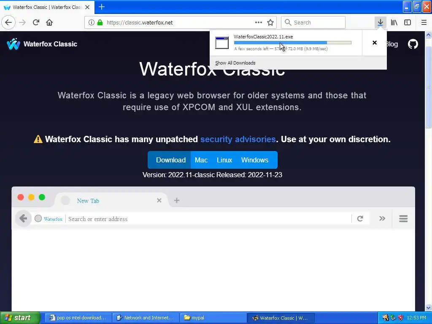Cancel the WaterfoxClassic2022.11.exe download

coord(375,43)
